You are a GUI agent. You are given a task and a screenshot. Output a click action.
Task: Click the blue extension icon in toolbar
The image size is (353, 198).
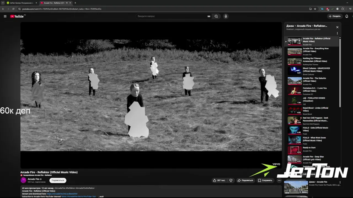[x=322, y=9]
